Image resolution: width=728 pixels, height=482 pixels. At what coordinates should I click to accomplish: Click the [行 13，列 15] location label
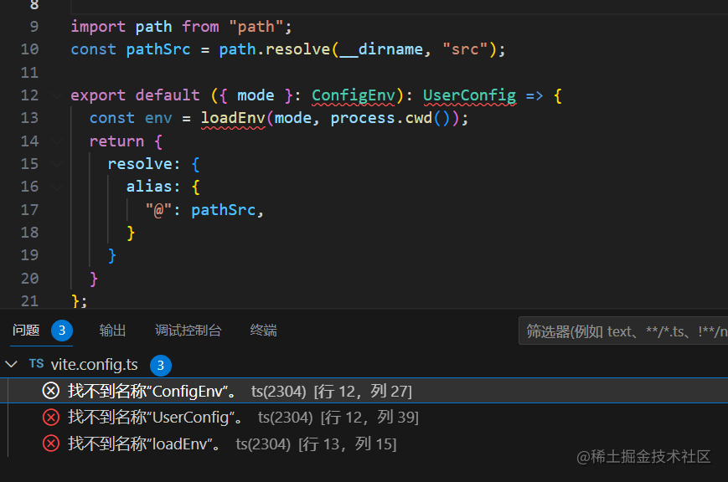[347, 444]
